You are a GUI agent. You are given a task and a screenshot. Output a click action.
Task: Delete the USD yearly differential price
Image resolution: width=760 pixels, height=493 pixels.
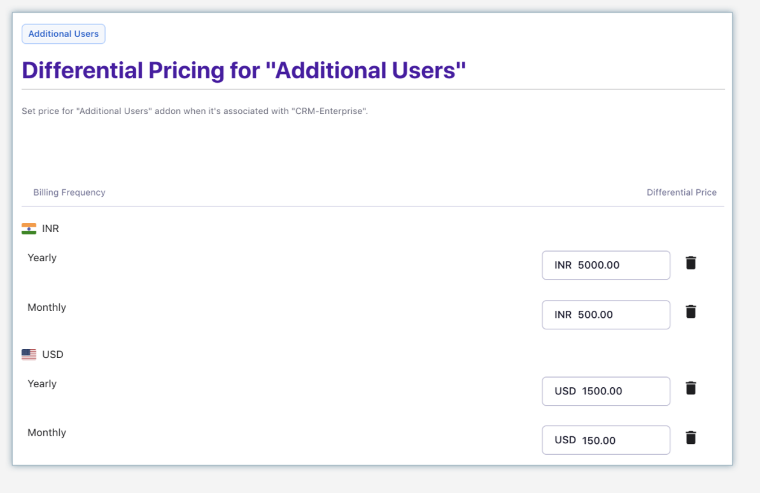click(691, 389)
